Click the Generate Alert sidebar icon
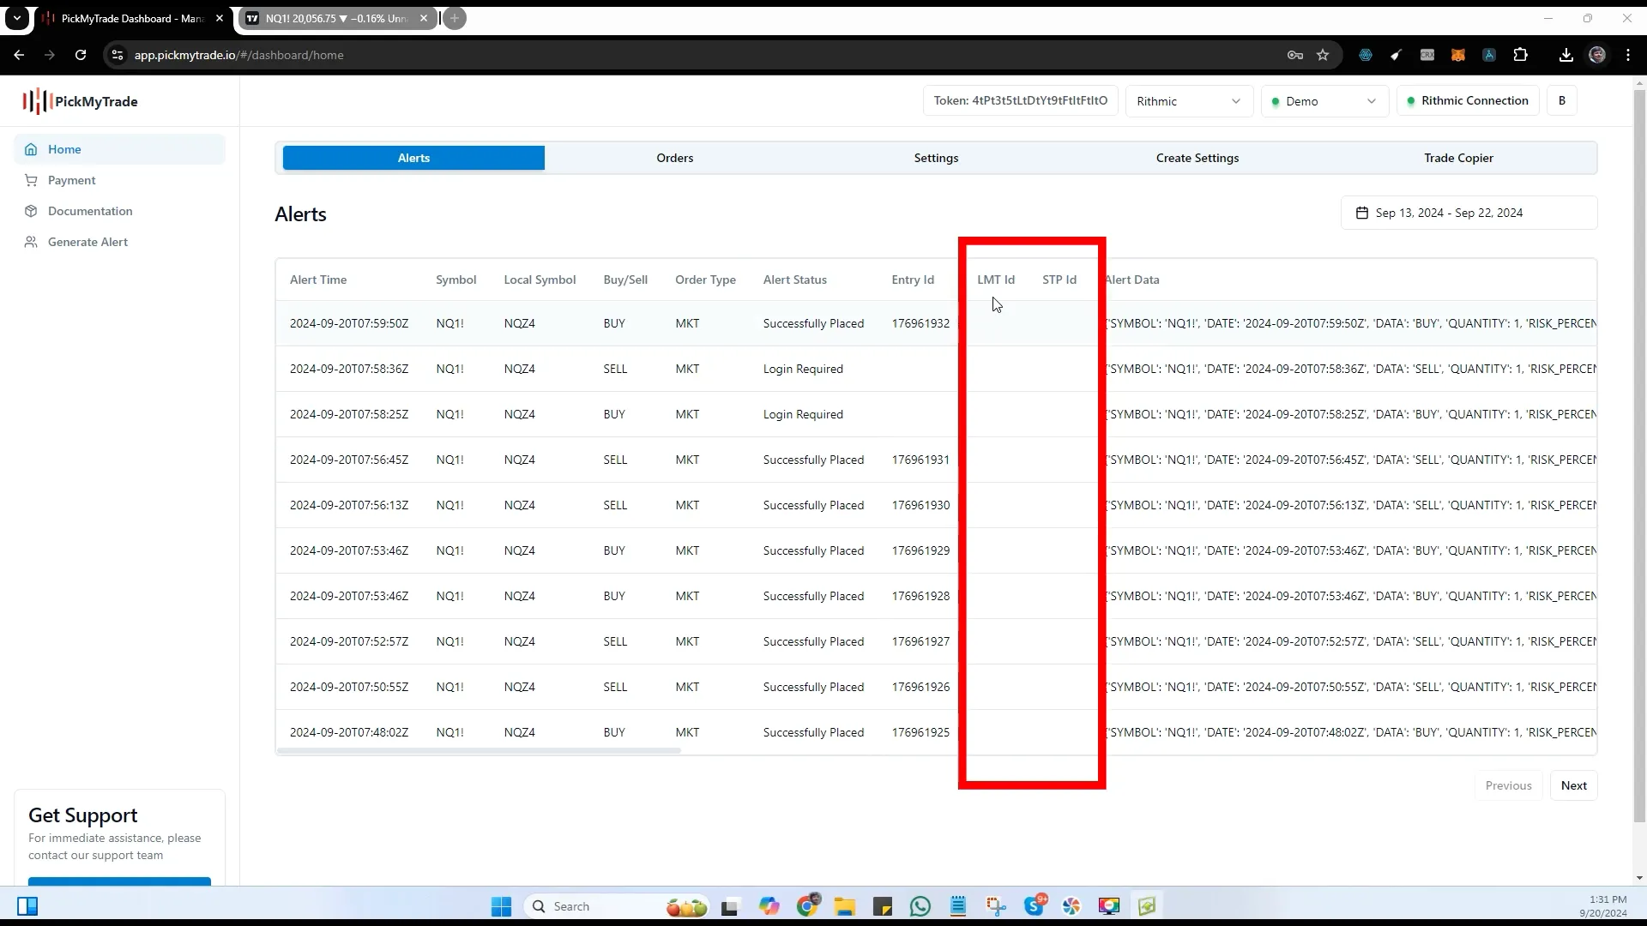Screen dimensions: 1647x926 [x=31, y=241]
